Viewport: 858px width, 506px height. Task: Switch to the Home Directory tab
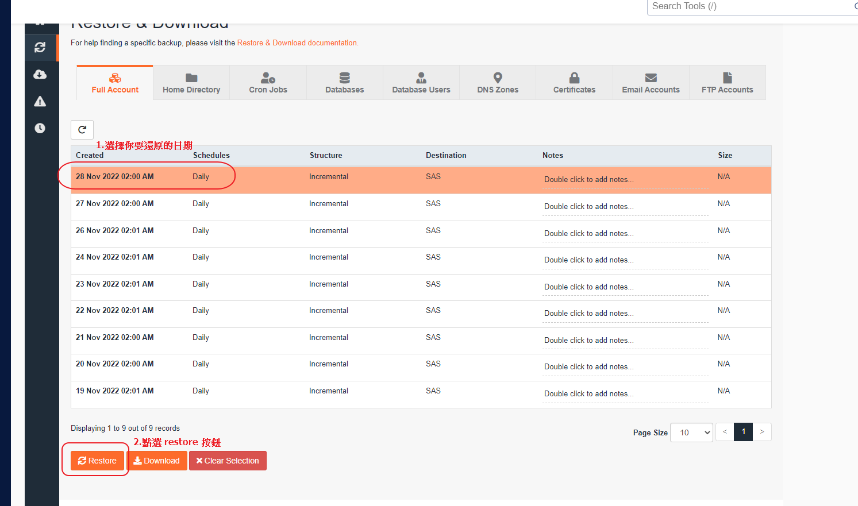tap(191, 83)
